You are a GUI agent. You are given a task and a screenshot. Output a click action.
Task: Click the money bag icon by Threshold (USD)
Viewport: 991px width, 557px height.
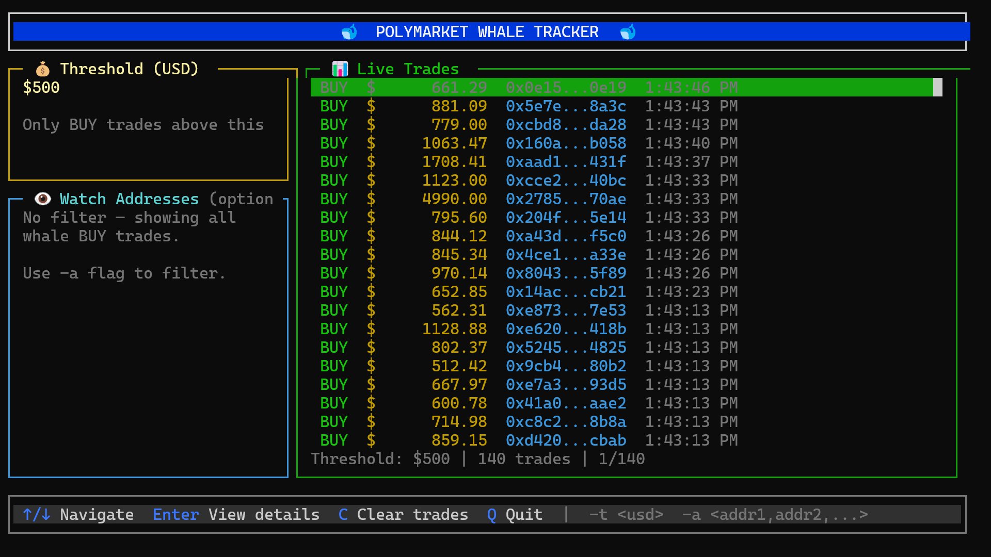[x=42, y=68]
